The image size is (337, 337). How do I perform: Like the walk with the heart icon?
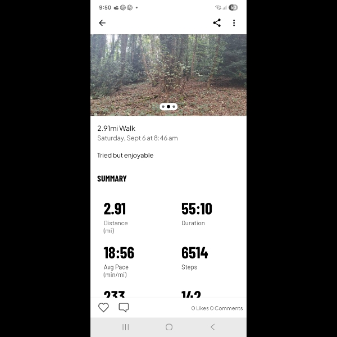[103, 307]
